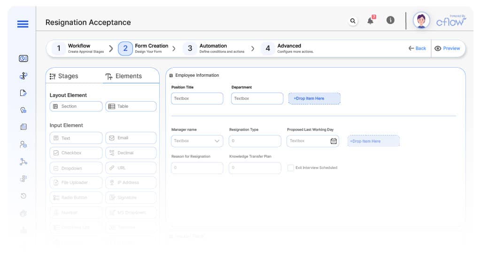This screenshot has height=271, width=481.
Task: Click Drop Item Here beside Department
Action: [x=314, y=98]
